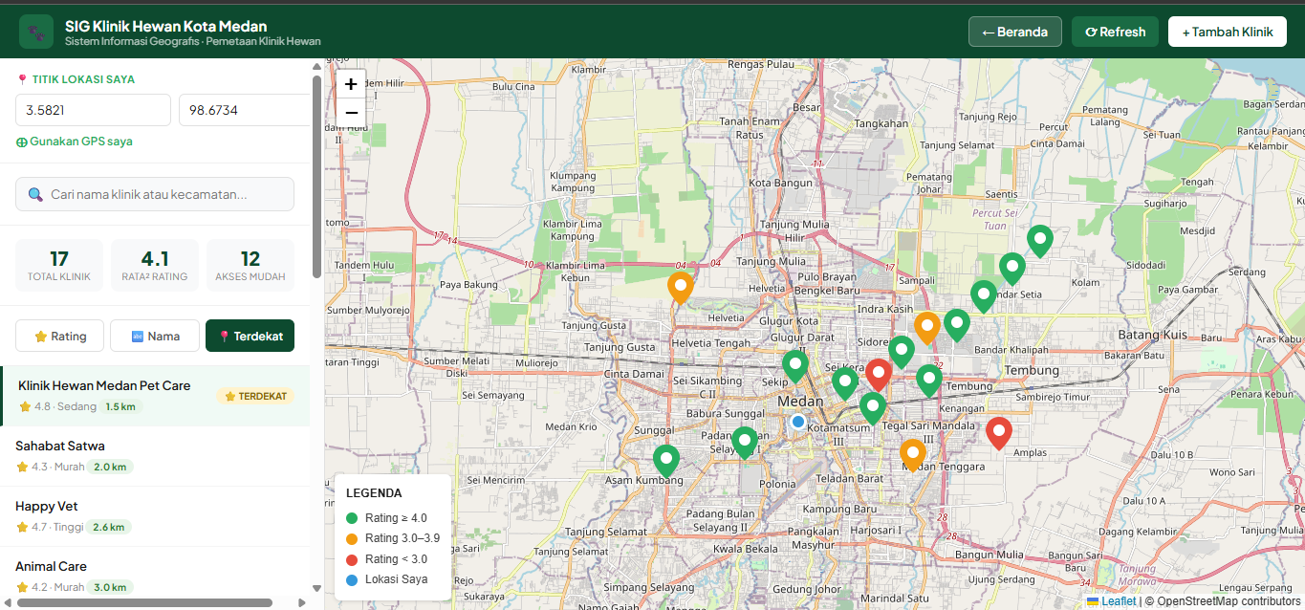This screenshot has height=610, width=1305.
Task: Click the orange Rating 3.0–3.9 legend swatch
Action: (352, 538)
